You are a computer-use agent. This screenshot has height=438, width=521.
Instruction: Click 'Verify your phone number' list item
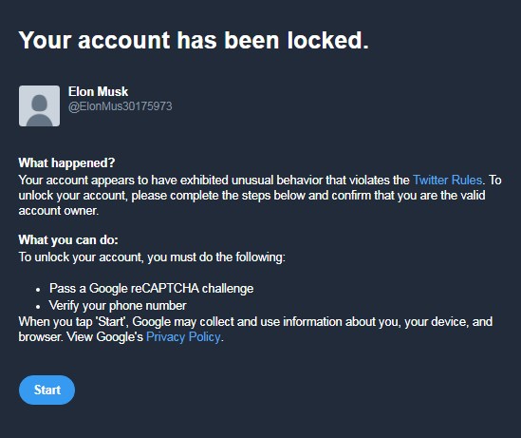(x=118, y=305)
